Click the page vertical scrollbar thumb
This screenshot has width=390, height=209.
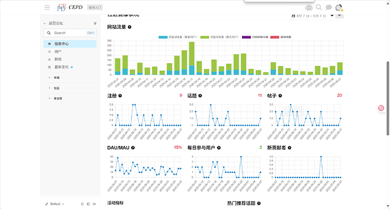pyautogui.click(x=388, y=98)
